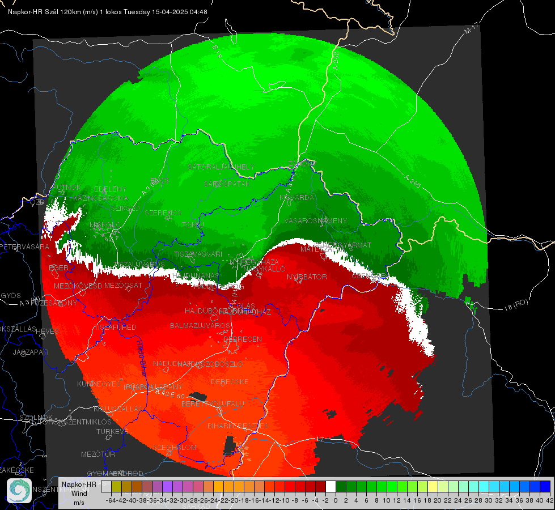
Task: Click the MEZOCSAT label
Action: [123, 285]
